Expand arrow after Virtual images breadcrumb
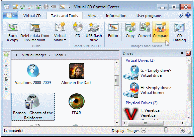The height and width of the screenshot is (137, 194). pos(49,55)
